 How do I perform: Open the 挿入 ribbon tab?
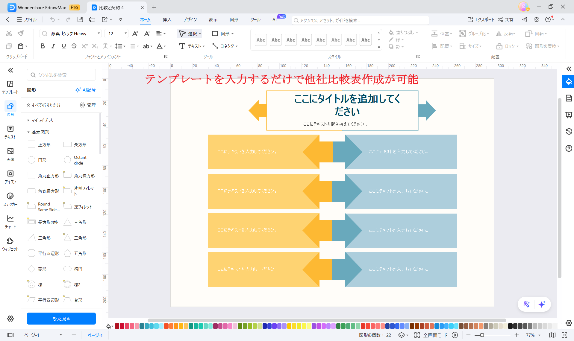click(x=167, y=19)
